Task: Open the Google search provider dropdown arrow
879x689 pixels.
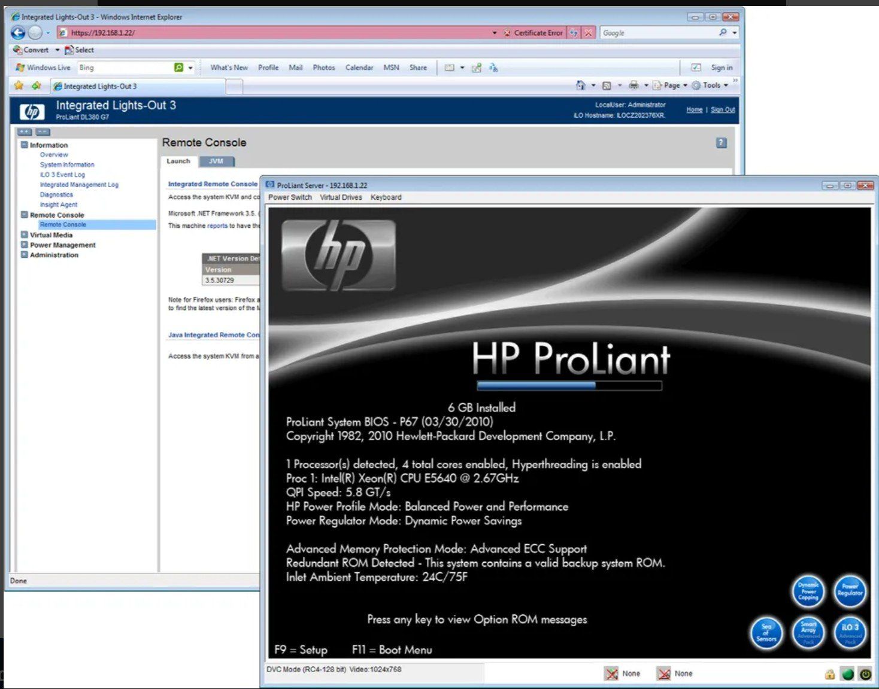Action: click(x=735, y=33)
